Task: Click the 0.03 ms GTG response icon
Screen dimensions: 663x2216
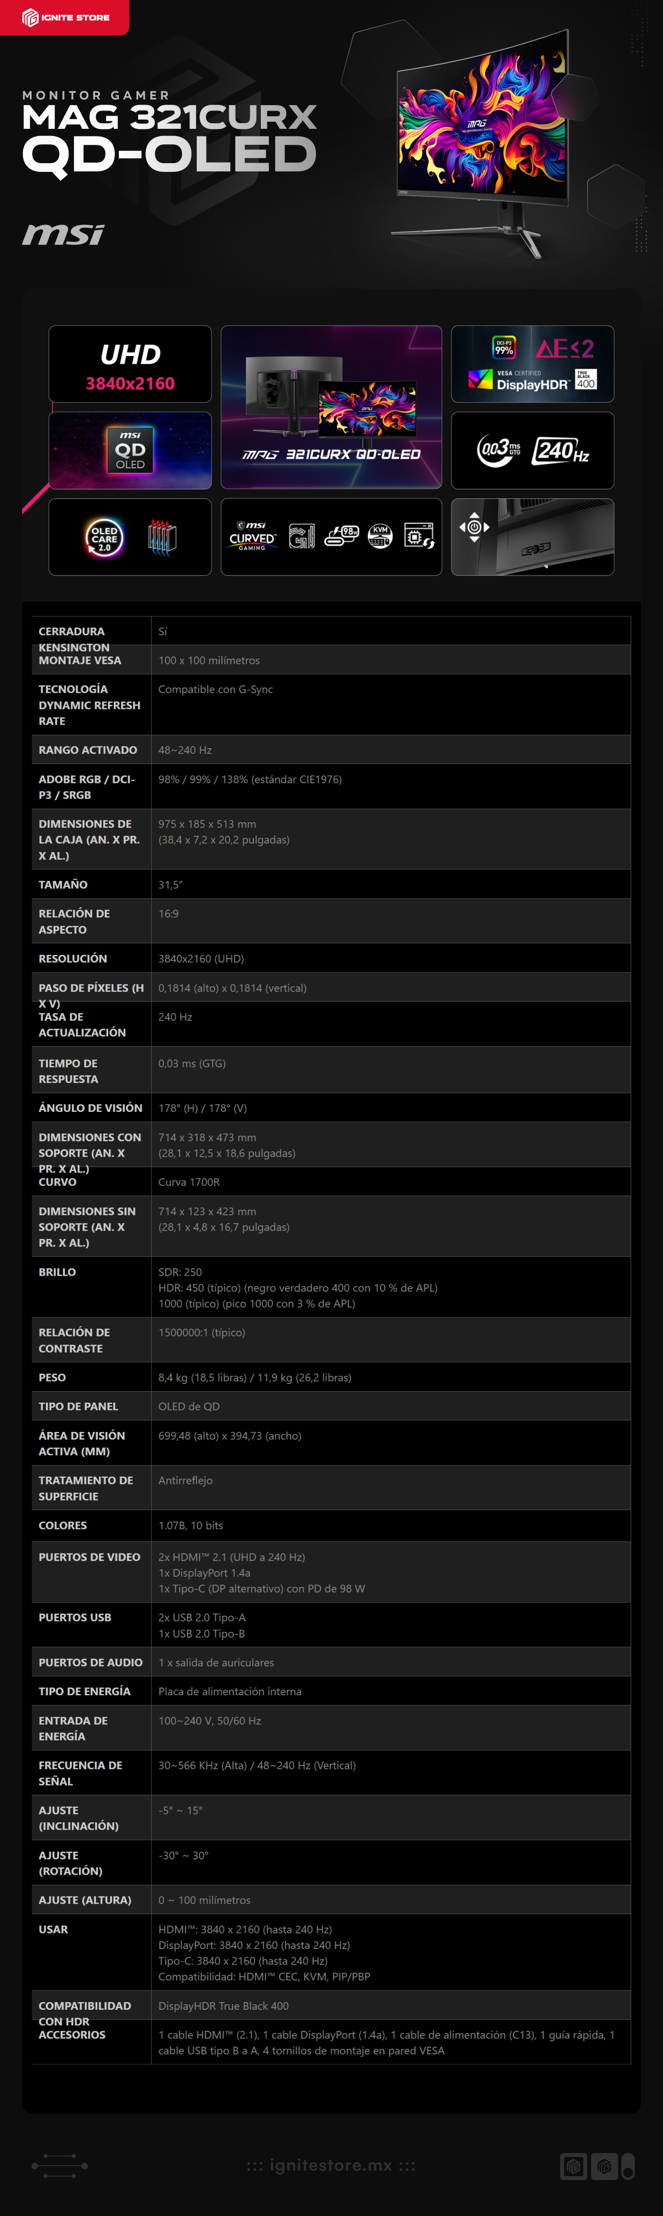Action: pyautogui.click(x=499, y=450)
